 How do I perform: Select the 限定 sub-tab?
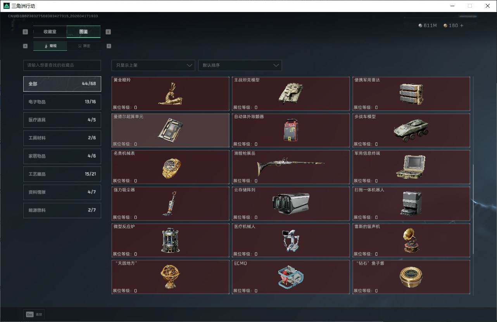click(84, 46)
